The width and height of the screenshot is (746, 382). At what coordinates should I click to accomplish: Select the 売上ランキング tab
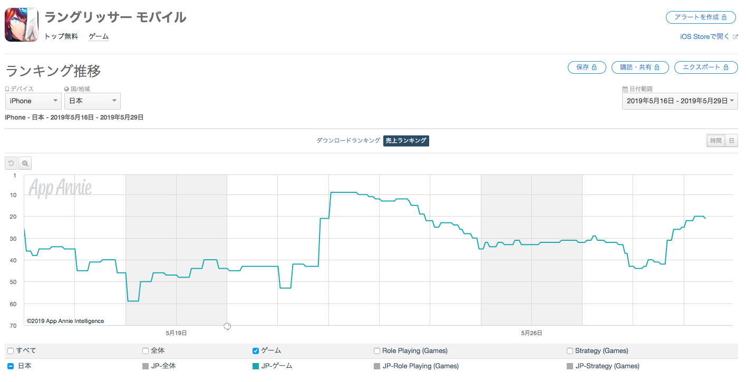[x=406, y=141]
